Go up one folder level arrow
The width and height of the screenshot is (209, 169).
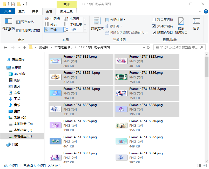click(x=24, y=48)
